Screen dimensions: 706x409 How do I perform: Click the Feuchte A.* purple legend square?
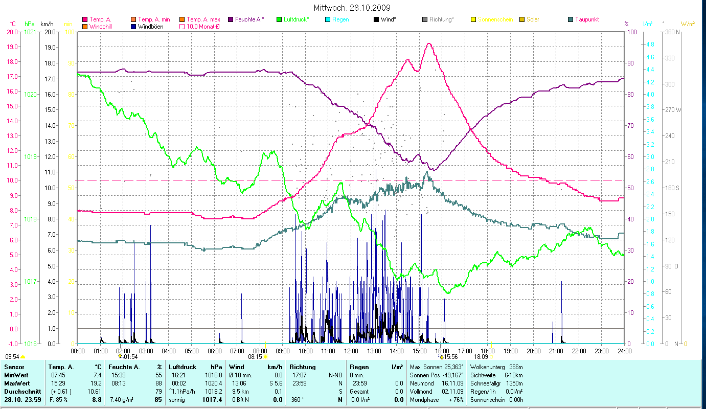pyautogui.click(x=230, y=19)
